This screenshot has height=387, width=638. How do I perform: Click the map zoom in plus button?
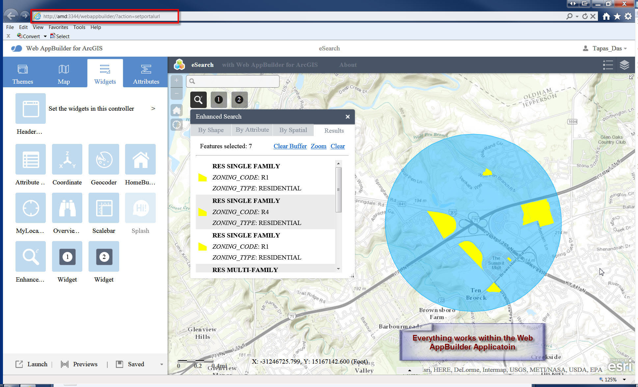coord(176,80)
